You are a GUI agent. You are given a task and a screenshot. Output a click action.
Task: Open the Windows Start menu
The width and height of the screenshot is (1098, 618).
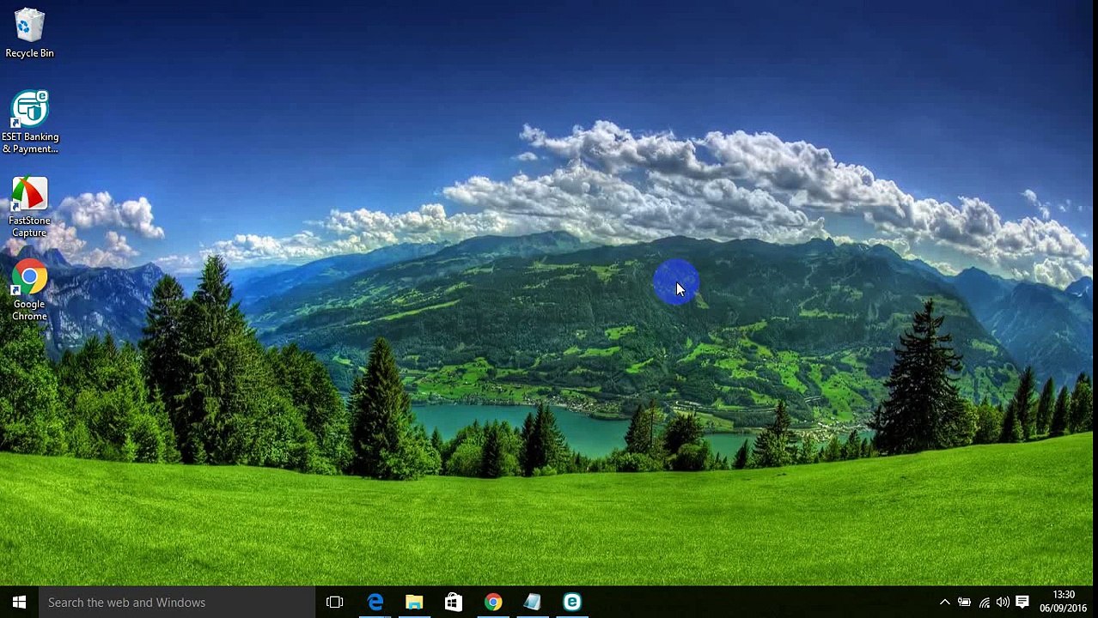[19, 603]
